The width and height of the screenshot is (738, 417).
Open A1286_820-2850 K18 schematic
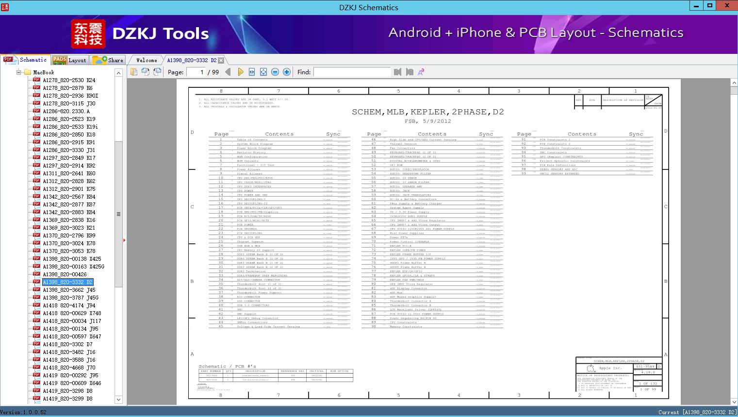(69, 134)
